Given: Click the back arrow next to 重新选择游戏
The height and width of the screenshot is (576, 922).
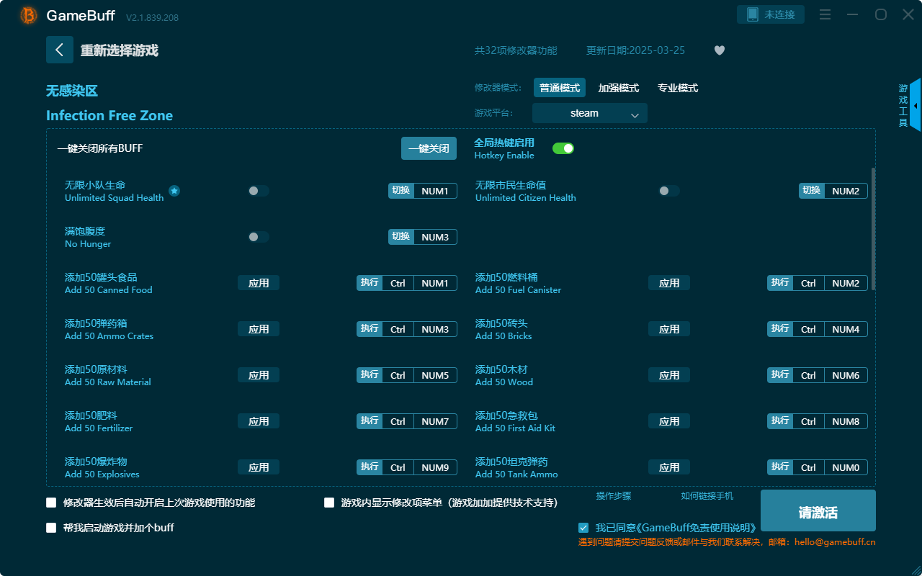Looking at the screenshot, I should point(60,49).
